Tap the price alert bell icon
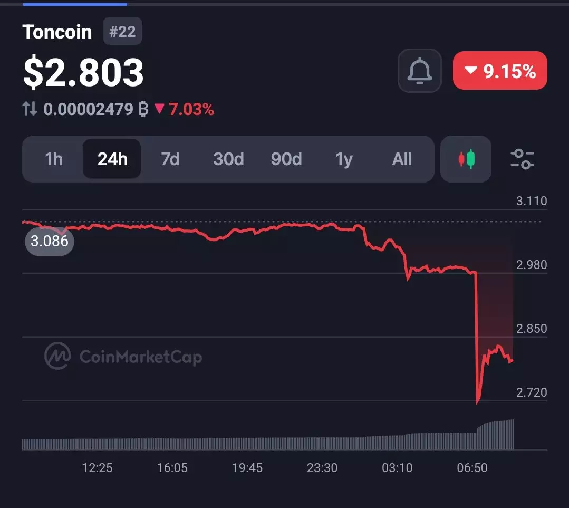The width and height of the screenshot is (569, 508). click(419, 71)
